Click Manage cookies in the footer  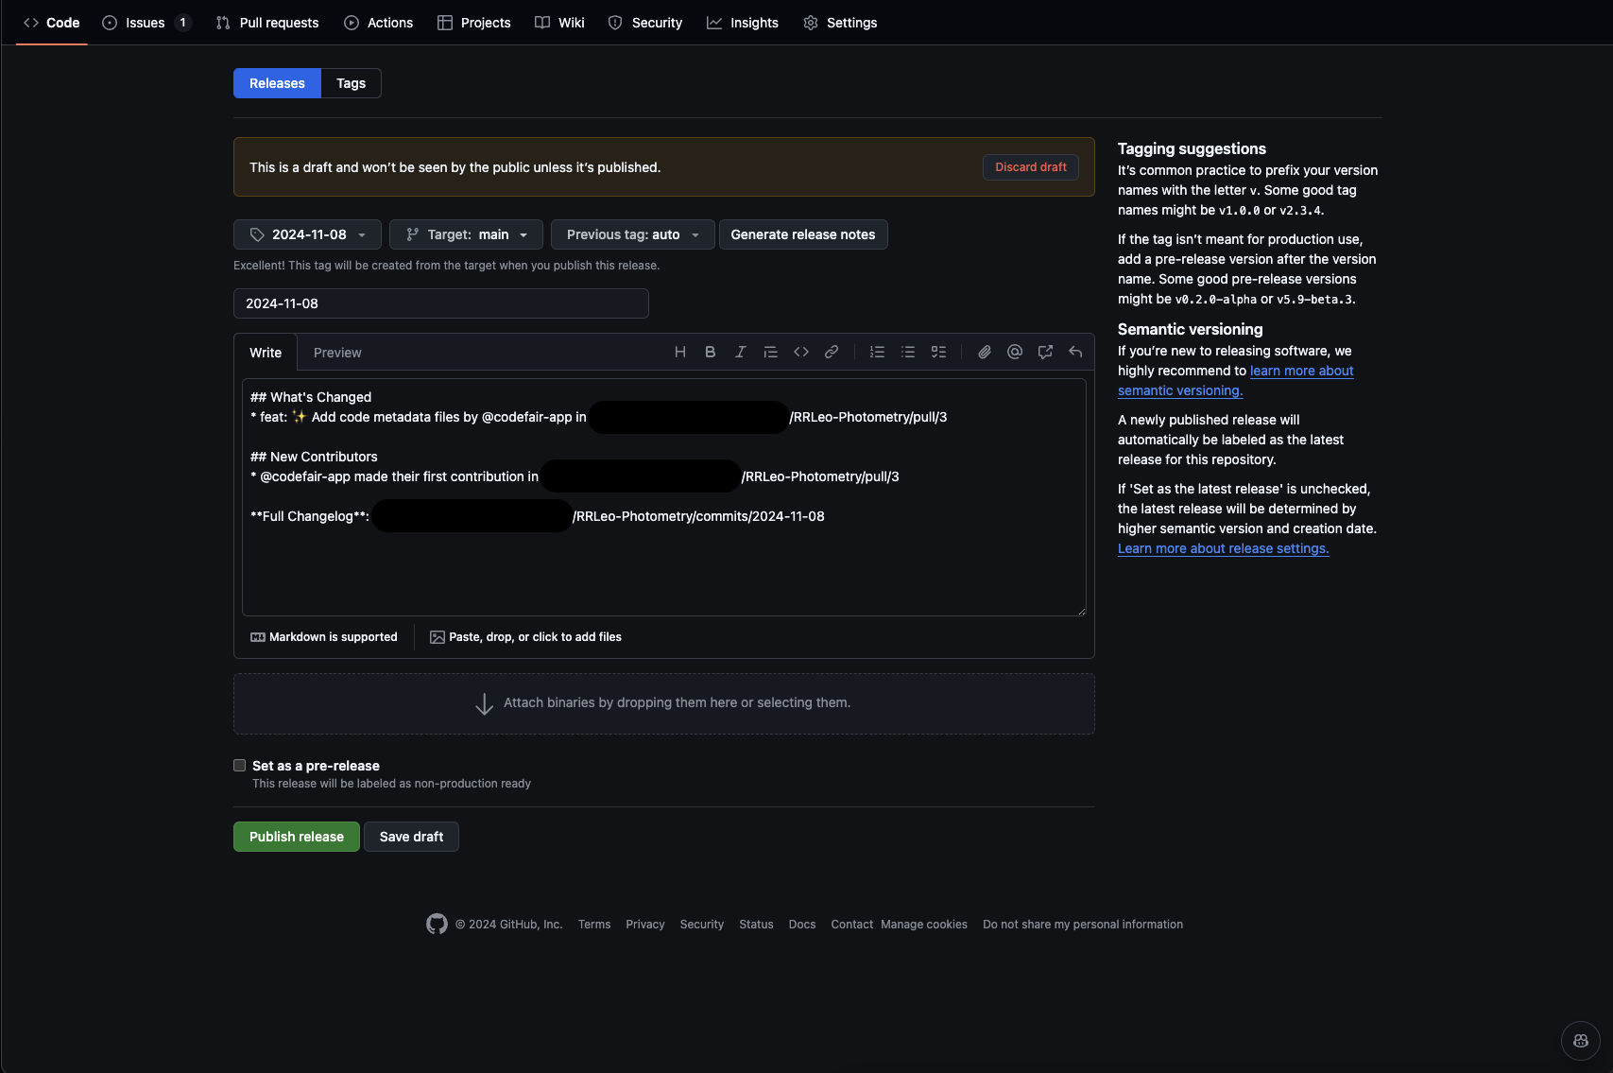coord(924,925)
